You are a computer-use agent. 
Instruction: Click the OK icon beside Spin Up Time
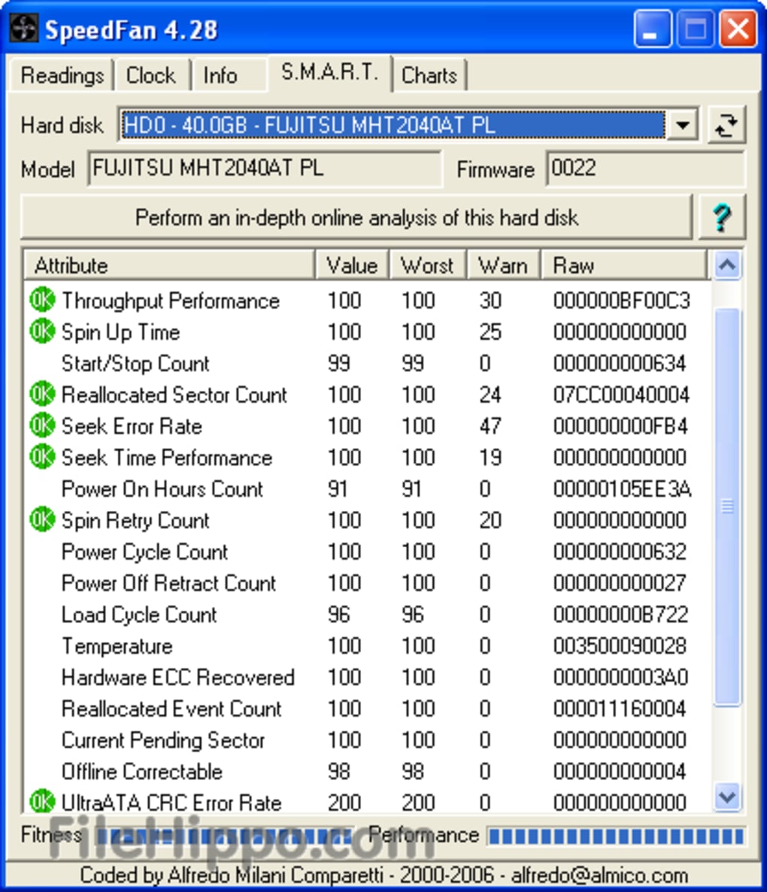coord(41,331)
